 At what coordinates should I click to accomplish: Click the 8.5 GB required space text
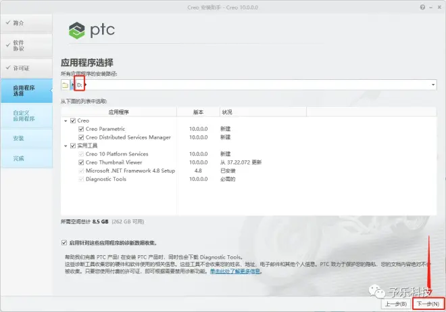coord(101,221)
